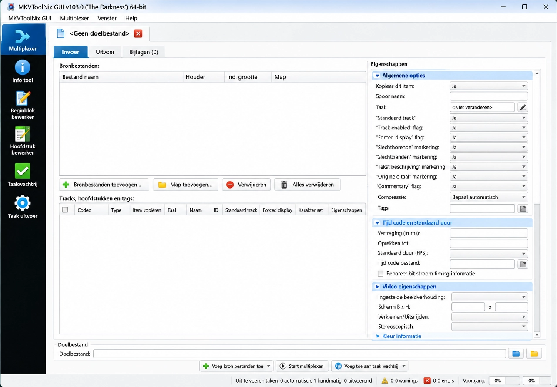557x387 pixels.
Task: Expand the Video eigenschappen section
Action: coord(377,287)
